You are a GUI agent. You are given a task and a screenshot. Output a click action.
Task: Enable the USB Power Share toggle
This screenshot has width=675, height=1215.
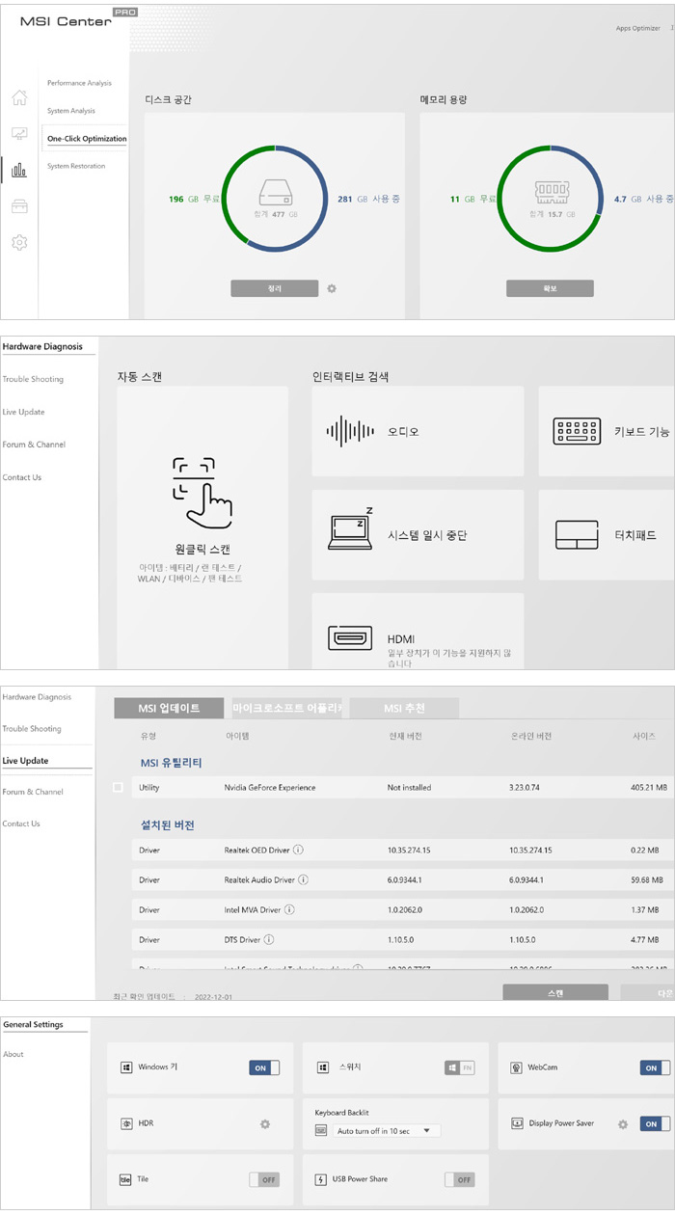[460, 1178]
